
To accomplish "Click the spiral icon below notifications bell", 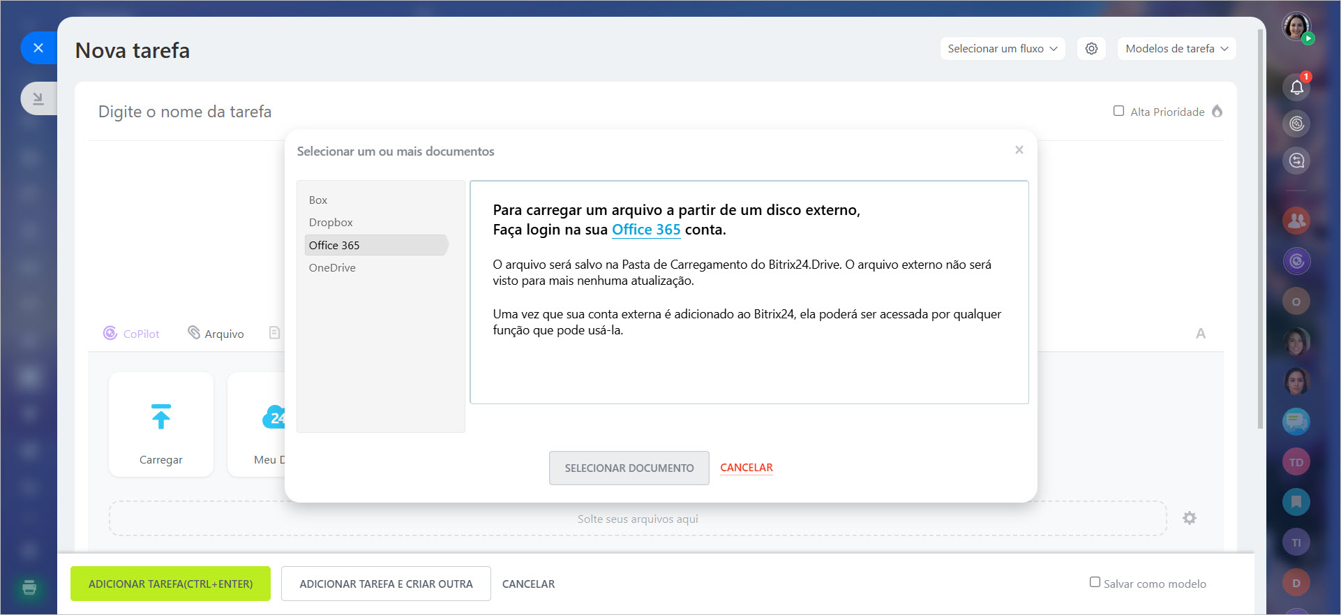I will (x=1296, y=124).
